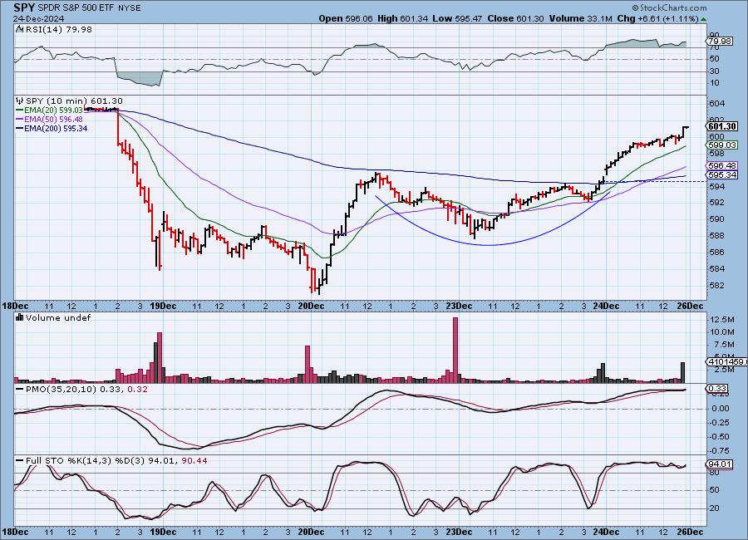Click the 4101459 volume tag on right axis

727,362
